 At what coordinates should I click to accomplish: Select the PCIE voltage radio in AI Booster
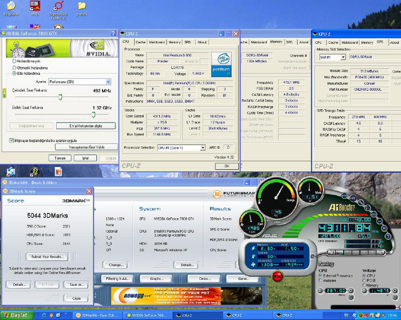pyautogui.click(x=364, y=281)
